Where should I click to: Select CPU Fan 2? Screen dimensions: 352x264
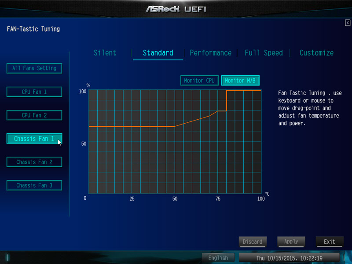(x=34, y=115)
